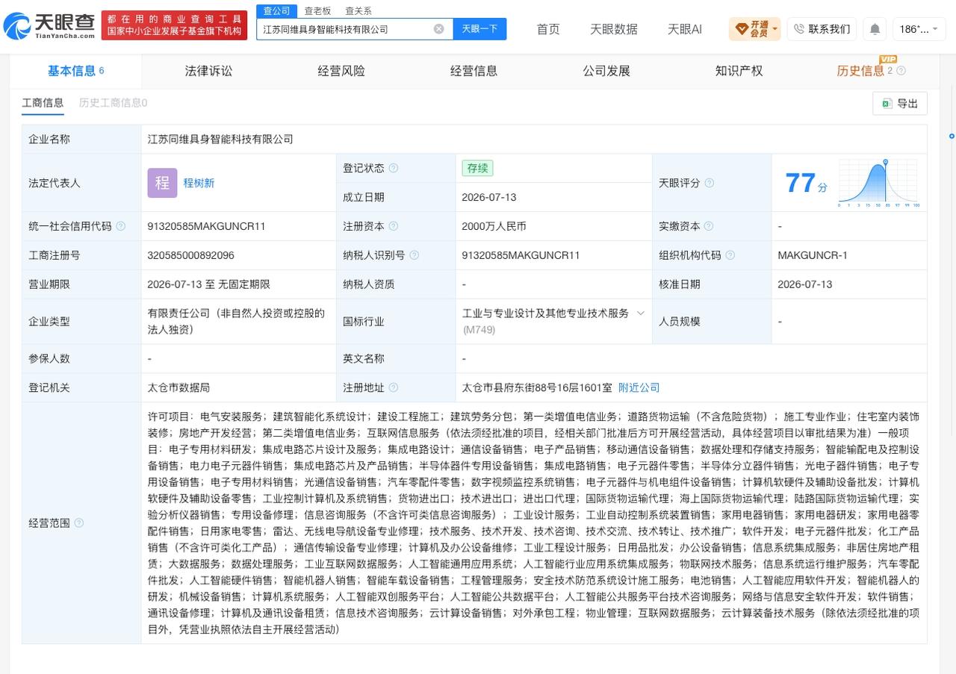Click the 附近公司 link
Screen dimensions: 956x674
pyautogui.click(x=639, y=388)
